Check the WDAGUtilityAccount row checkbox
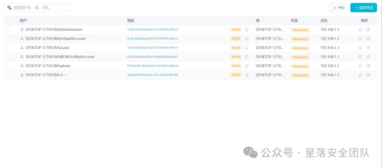382x168 pixels. (x=9, y=57)
